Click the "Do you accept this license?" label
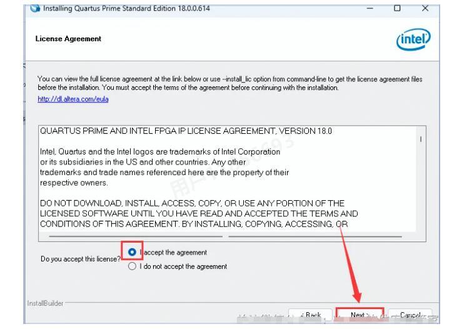 (x=81, y=259)
